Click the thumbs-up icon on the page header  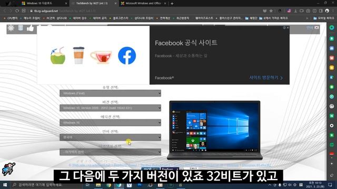coord(31,28)
